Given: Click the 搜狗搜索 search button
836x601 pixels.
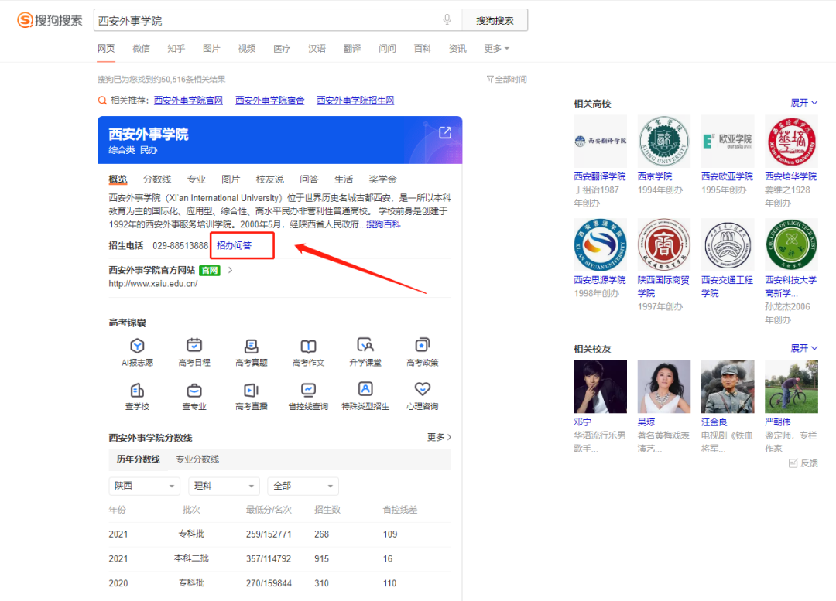Looking at the screenshot, I should tap(495, 20).
